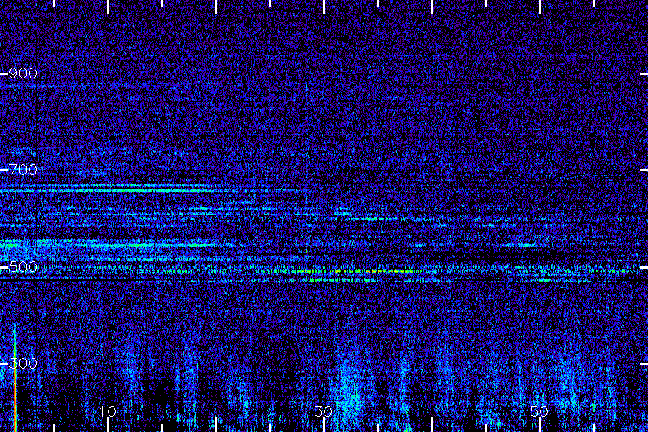Click the 30 time axis label
The width and height of the screenshot is (648, 432).
(323, 411)
